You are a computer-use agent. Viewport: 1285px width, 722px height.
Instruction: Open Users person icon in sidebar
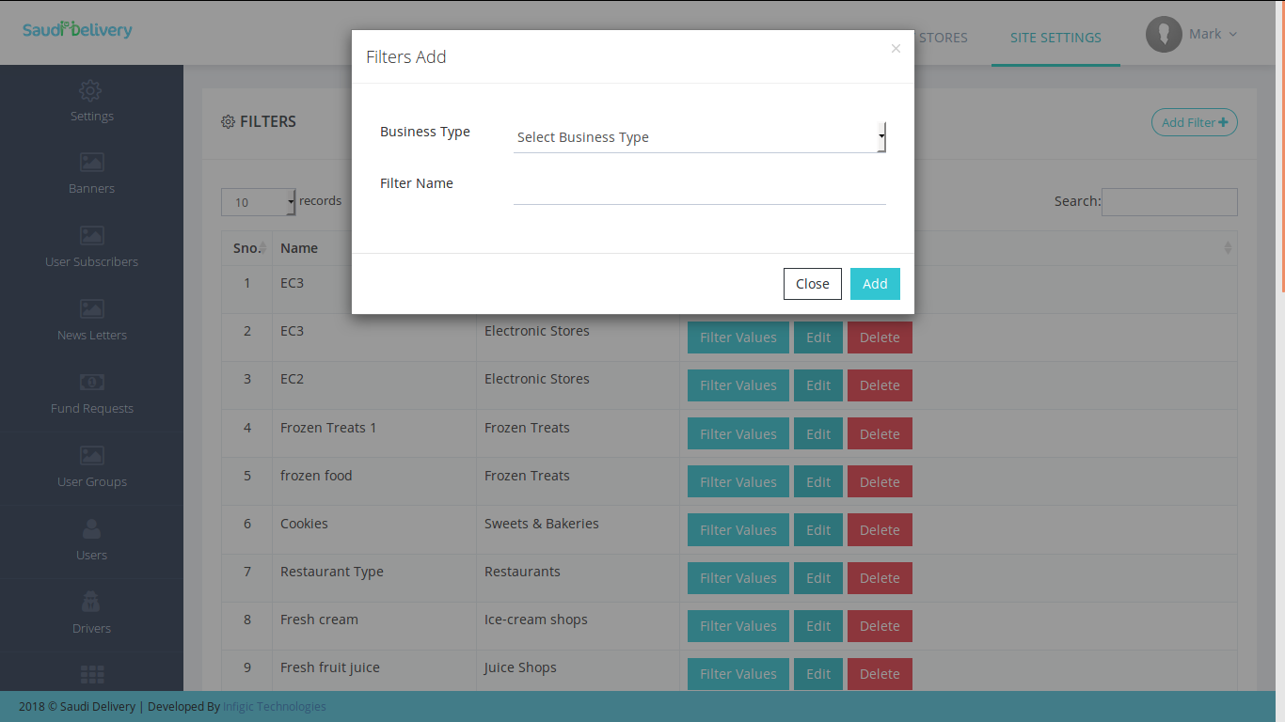point(91,529)
